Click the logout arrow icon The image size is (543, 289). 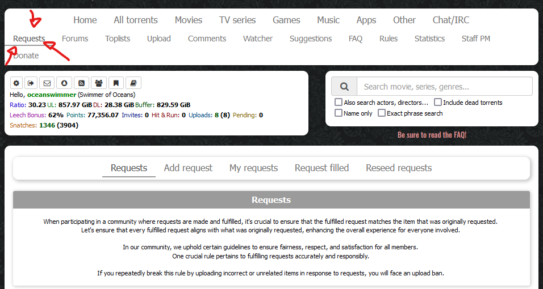31,83
